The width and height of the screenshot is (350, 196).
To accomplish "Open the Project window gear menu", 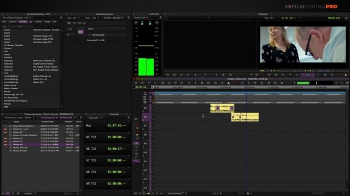I will 61,17.
